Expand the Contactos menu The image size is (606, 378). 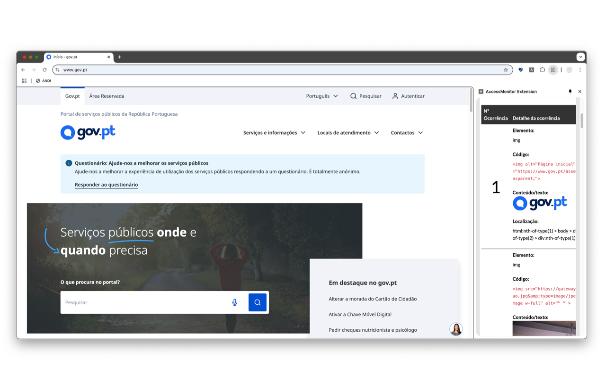coord(406,133)
